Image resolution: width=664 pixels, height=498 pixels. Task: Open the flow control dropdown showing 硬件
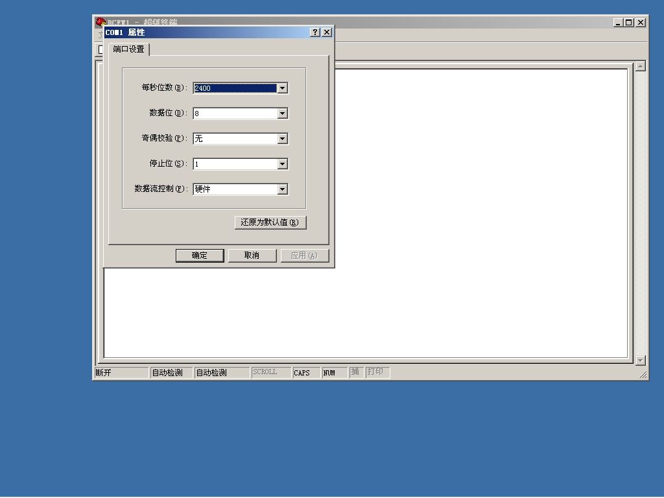click(x=283, y=189)
